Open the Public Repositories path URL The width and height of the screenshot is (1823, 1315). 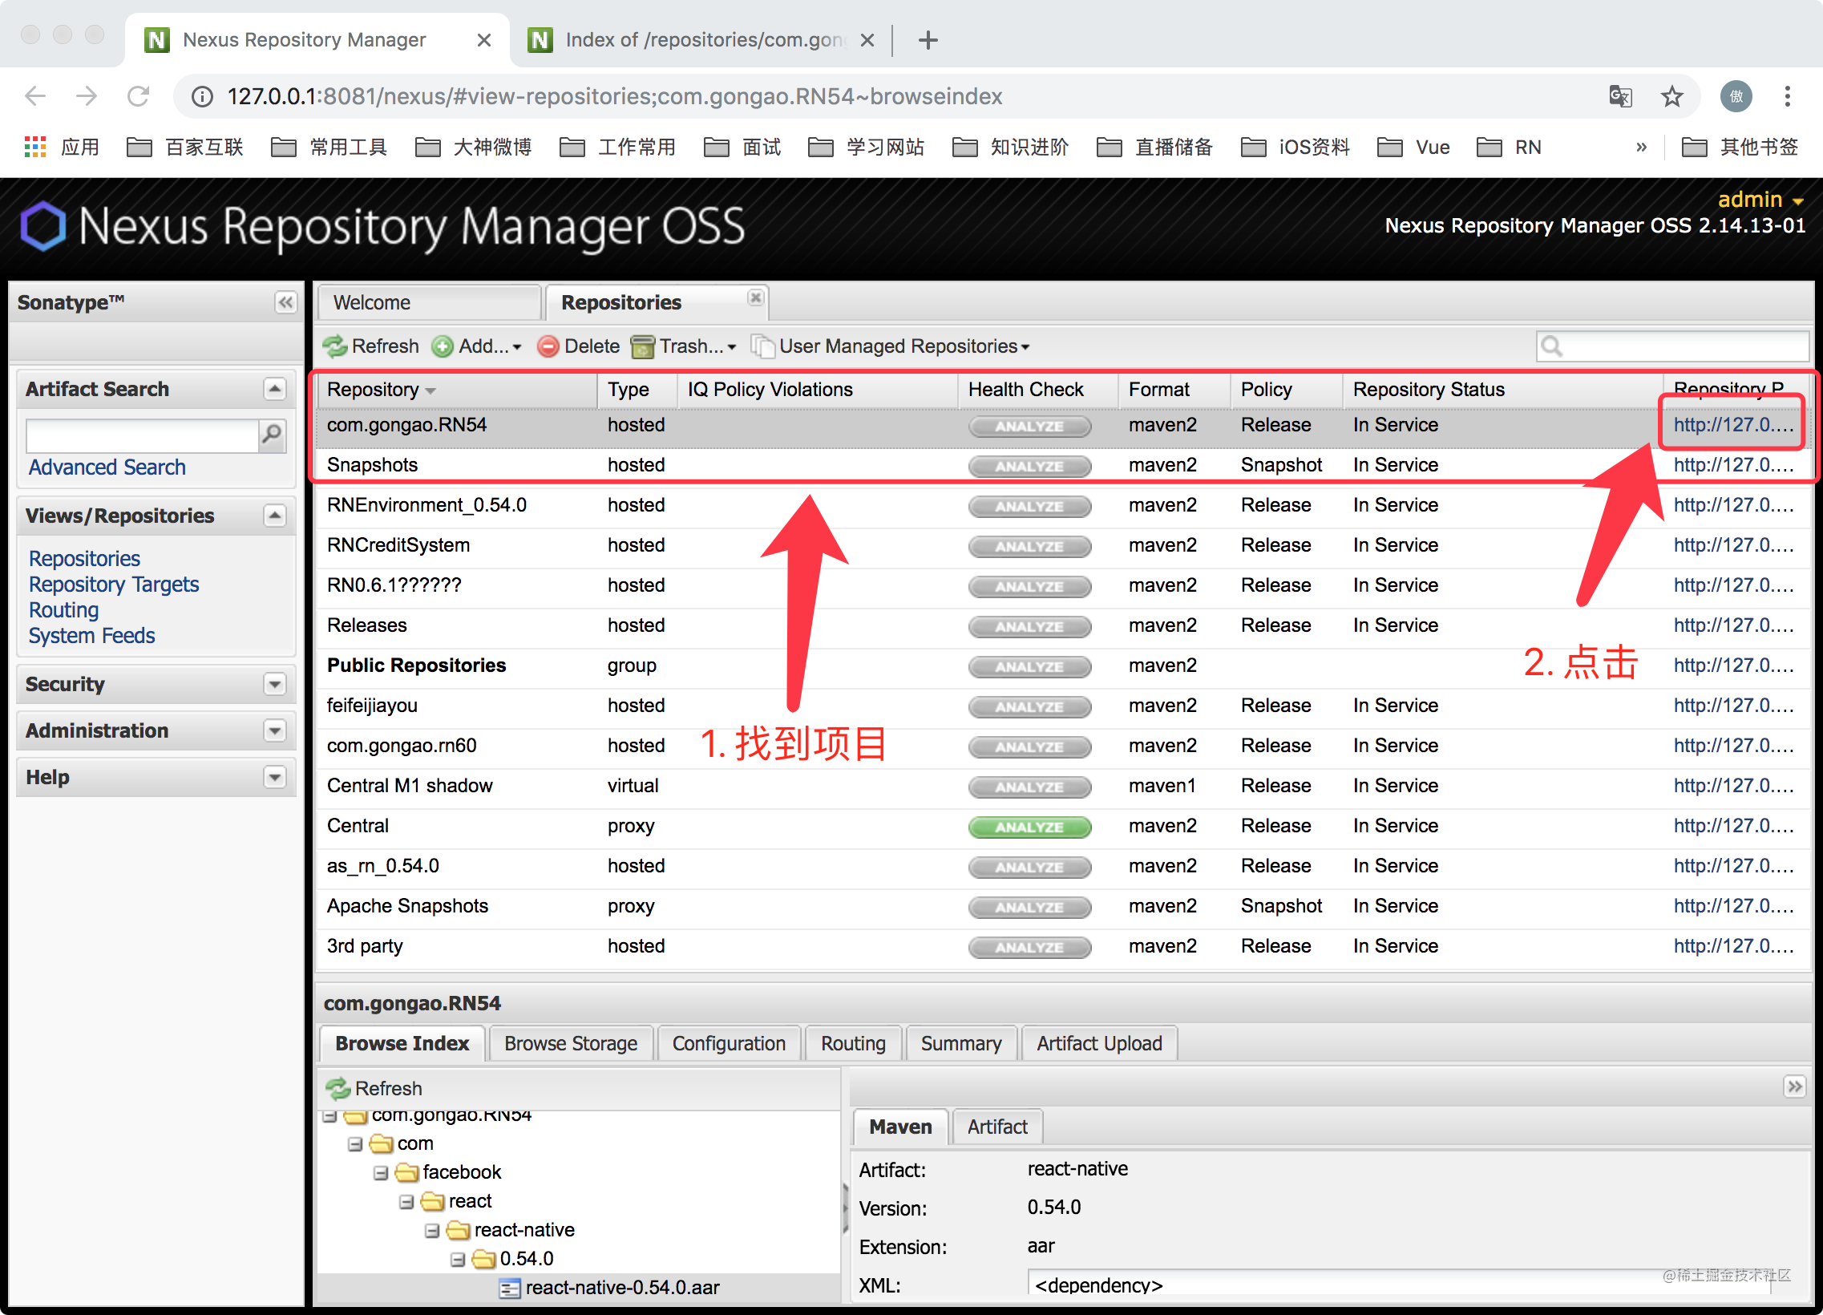coord(1734,666)
